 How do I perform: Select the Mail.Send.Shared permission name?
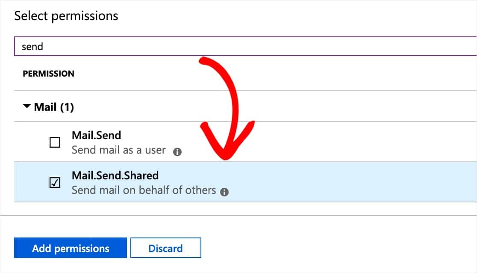click(115, 175)
